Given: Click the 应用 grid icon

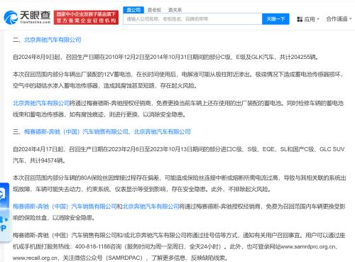Looking at the screenshot, I should pos(300,19).
